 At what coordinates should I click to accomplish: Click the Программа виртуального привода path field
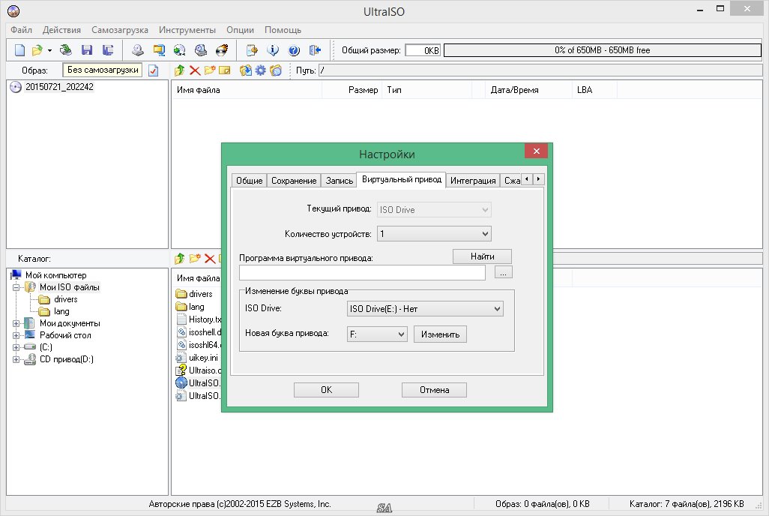[362, 272]
